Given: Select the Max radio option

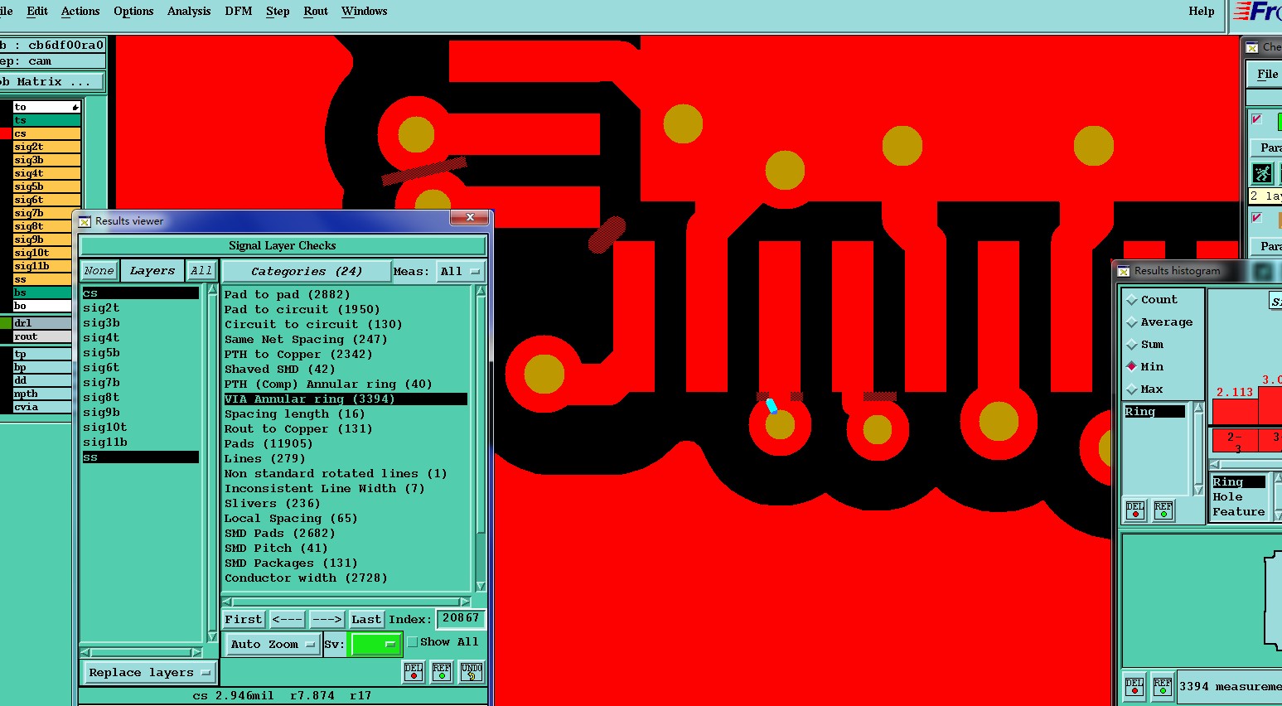Looking at the screenshot, I should click(1132, 389).
